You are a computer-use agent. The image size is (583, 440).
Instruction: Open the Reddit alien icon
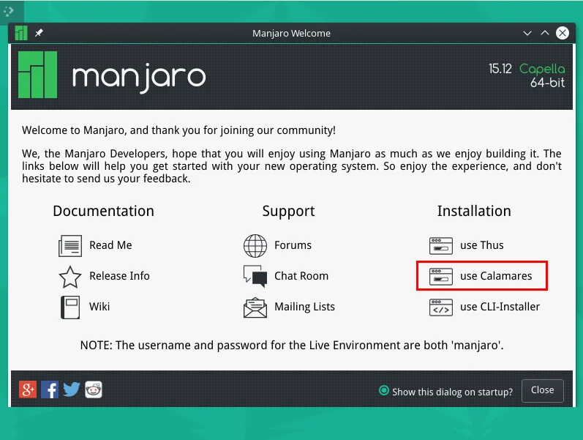[94, 389]
